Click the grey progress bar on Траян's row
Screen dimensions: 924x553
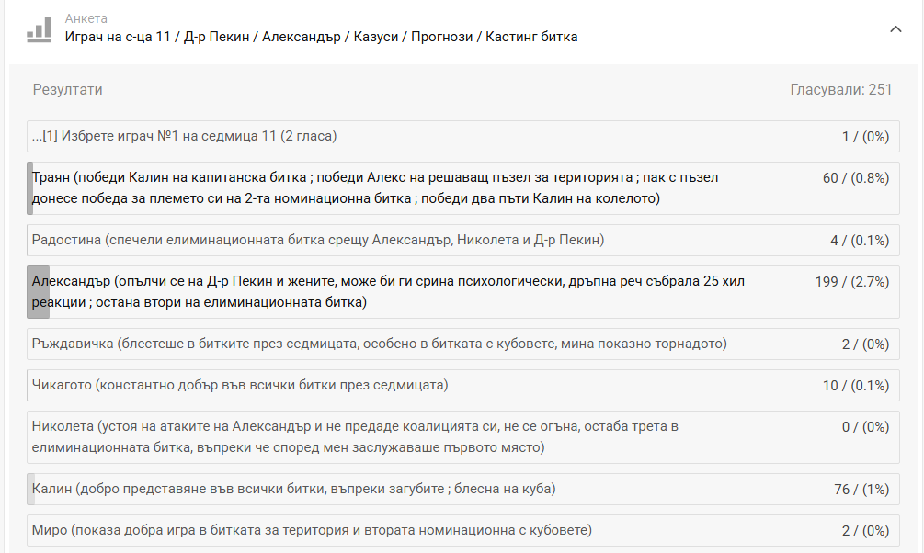coord(30,187)
